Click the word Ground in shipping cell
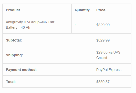 coord(102,58)
